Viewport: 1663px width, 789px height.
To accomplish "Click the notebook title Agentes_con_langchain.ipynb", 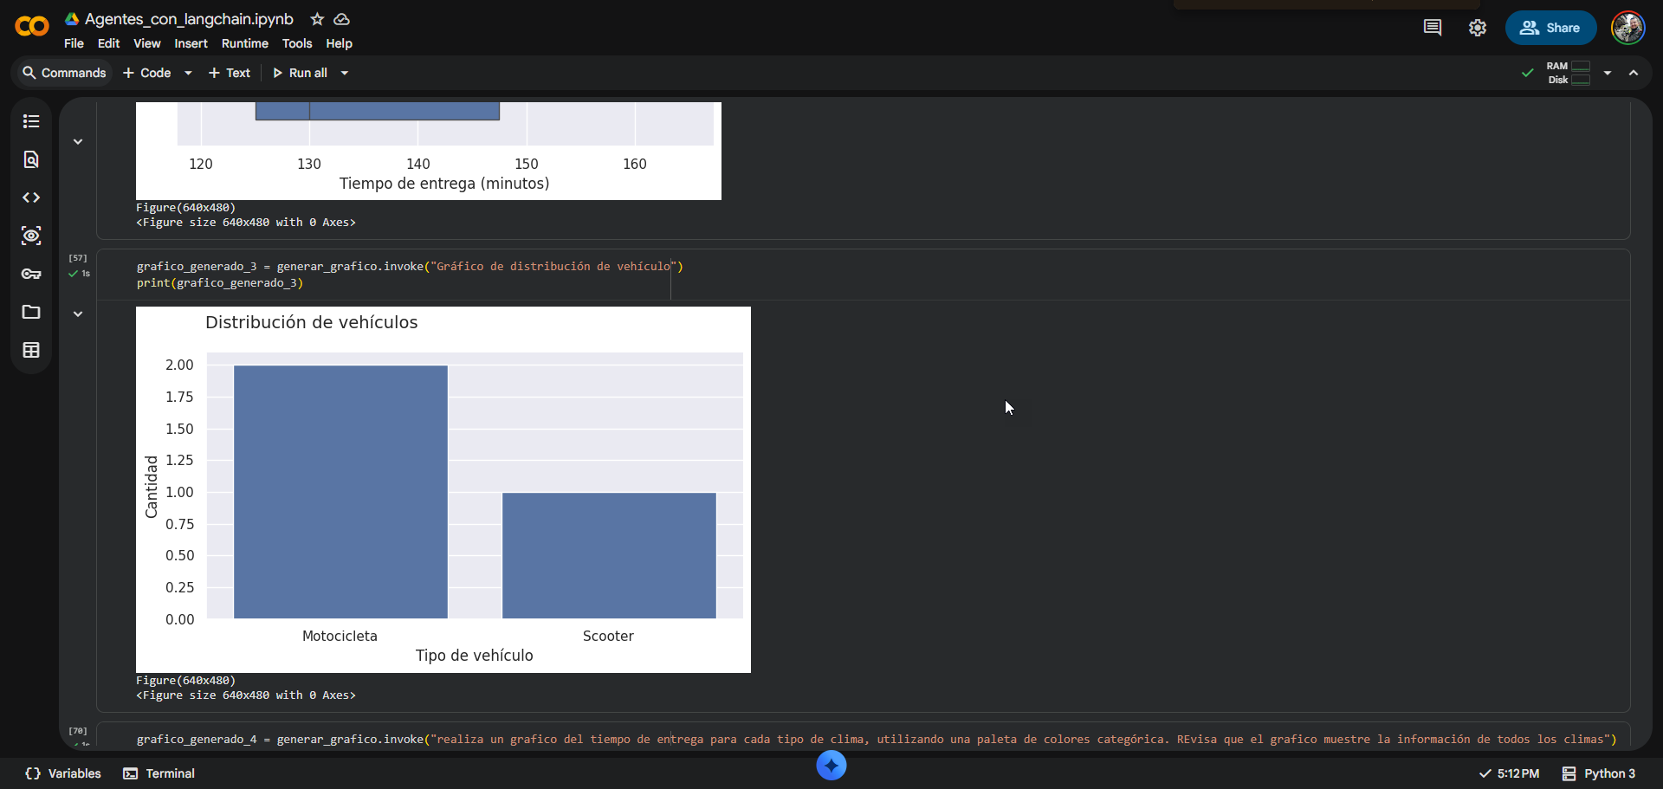I will coord(189,19).
